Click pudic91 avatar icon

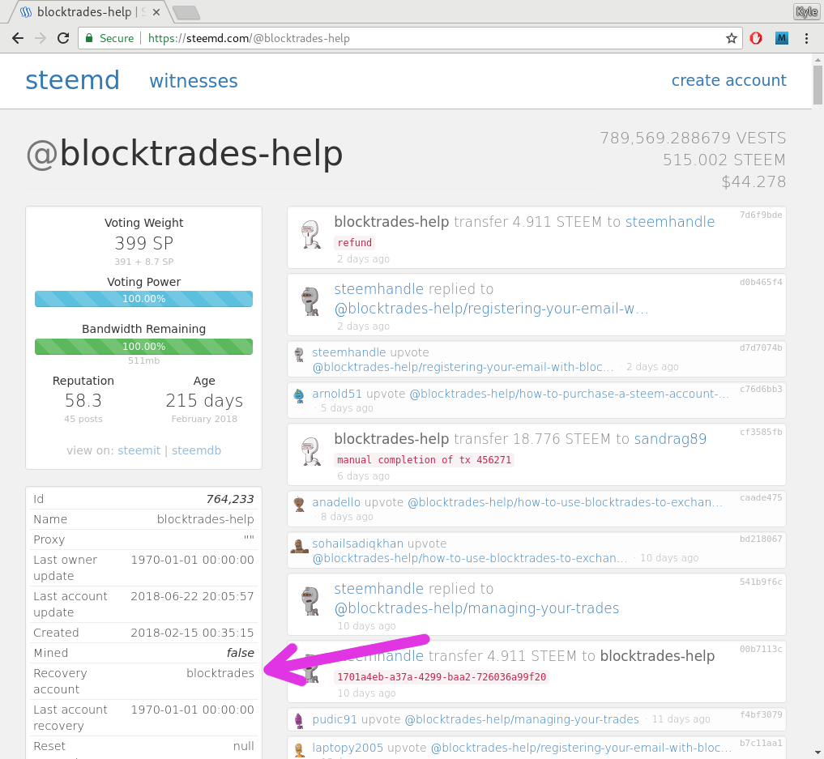click(x=299, y=721)
